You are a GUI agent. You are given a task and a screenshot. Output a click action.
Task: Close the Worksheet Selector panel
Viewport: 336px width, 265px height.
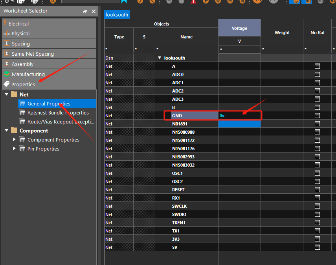point(94,11)
